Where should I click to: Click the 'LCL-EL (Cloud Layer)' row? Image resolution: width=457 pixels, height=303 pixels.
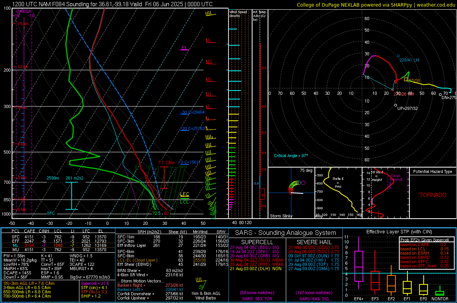[173, 260]
